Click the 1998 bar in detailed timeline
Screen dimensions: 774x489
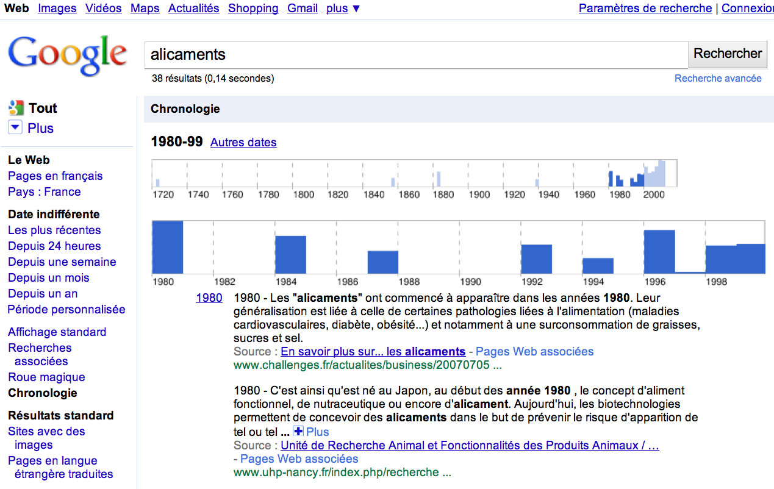[x=721, y=260]
